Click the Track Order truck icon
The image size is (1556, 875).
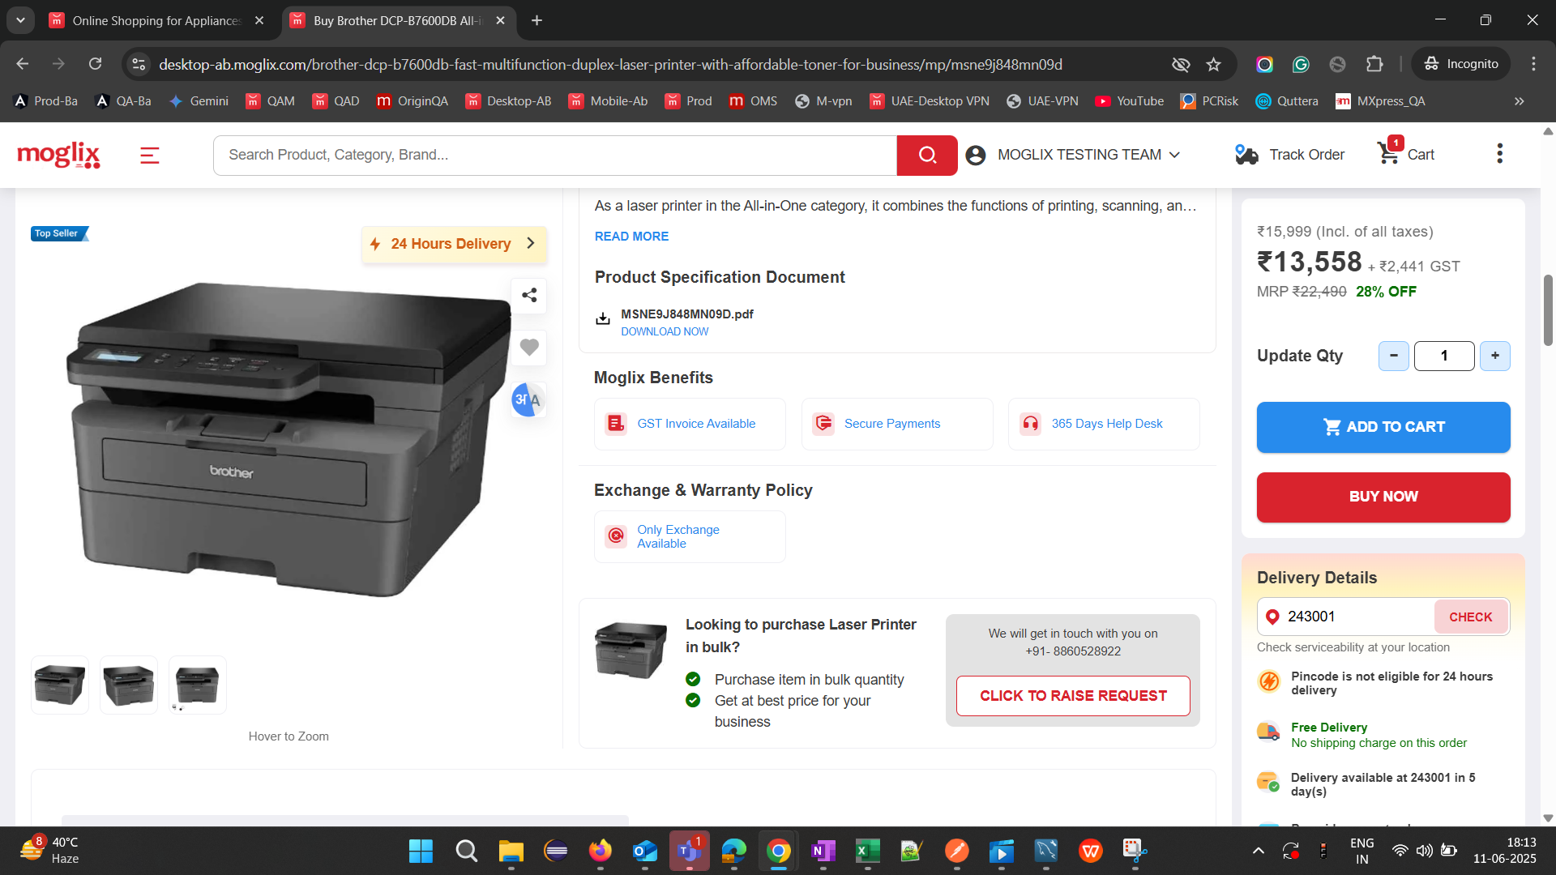click(x=1246, y=155)
